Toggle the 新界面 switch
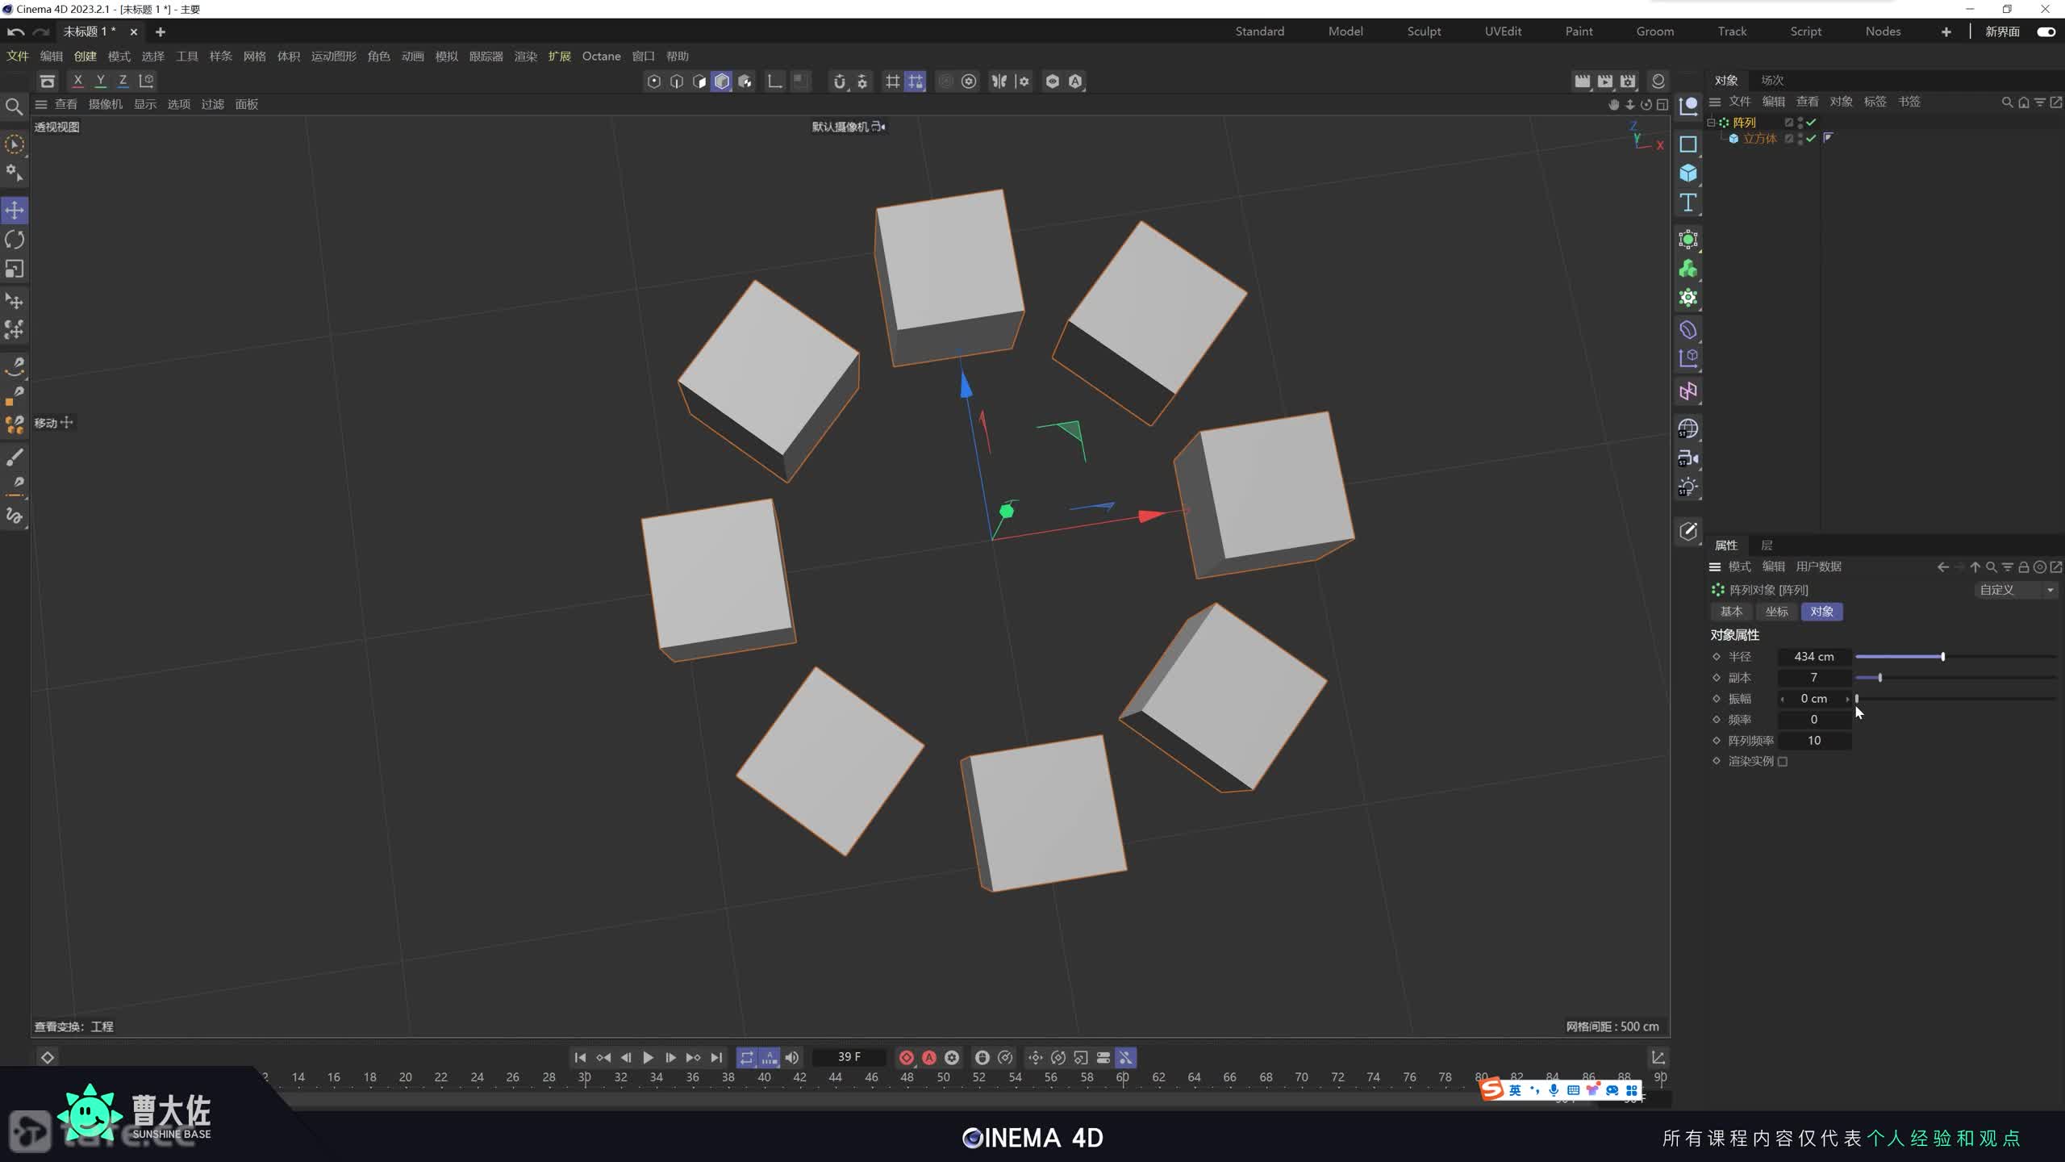 click(2046, 31)
